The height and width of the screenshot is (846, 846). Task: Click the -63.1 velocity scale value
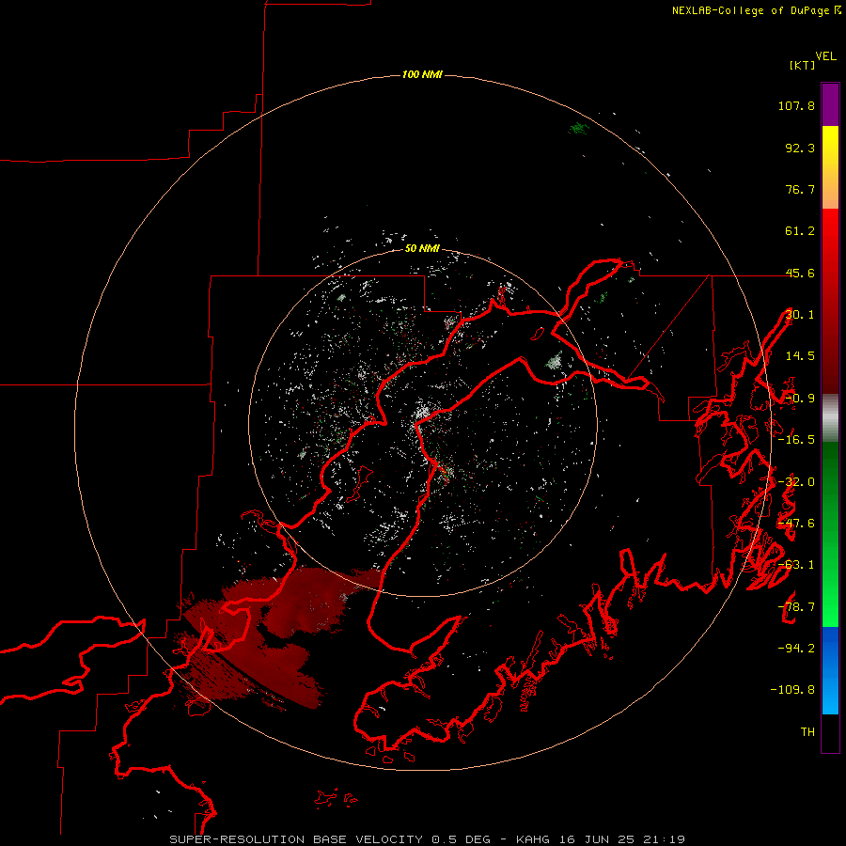pos(796,565)
